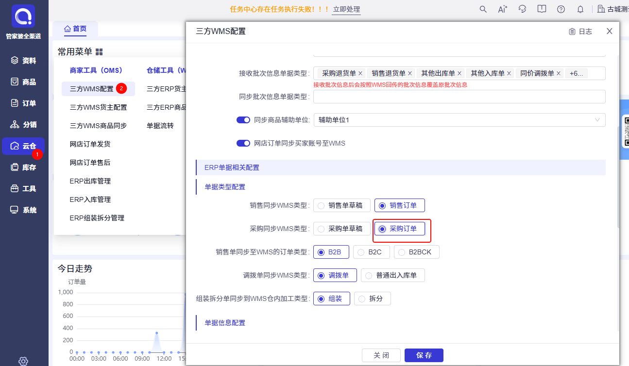This screenshot has height=366, width=629.
Task: Select the 调拨单 radio option
Action: 335,275
